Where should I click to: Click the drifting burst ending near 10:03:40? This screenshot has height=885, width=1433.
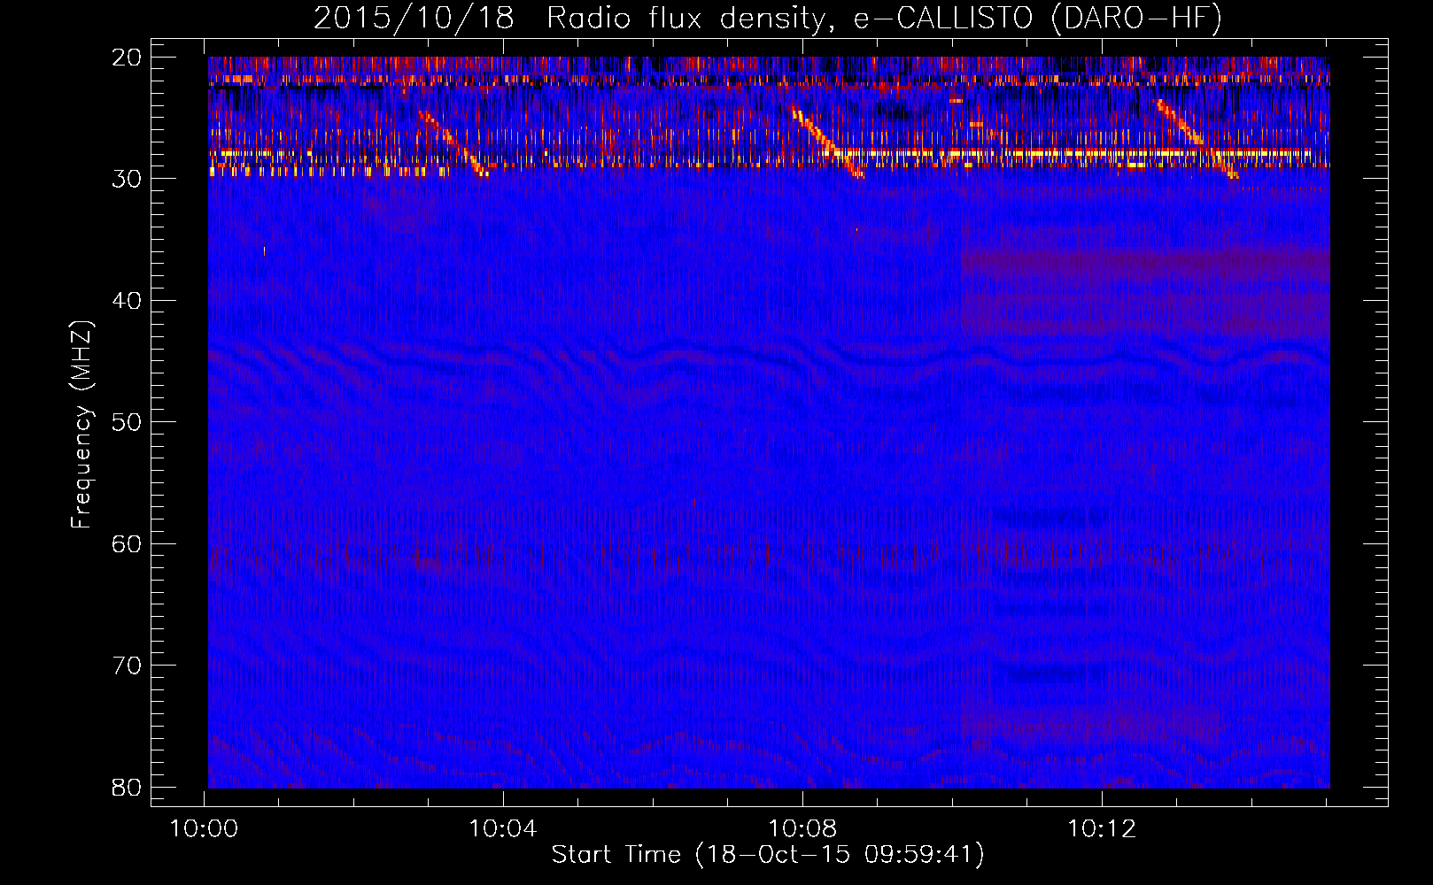click(453, 143)
